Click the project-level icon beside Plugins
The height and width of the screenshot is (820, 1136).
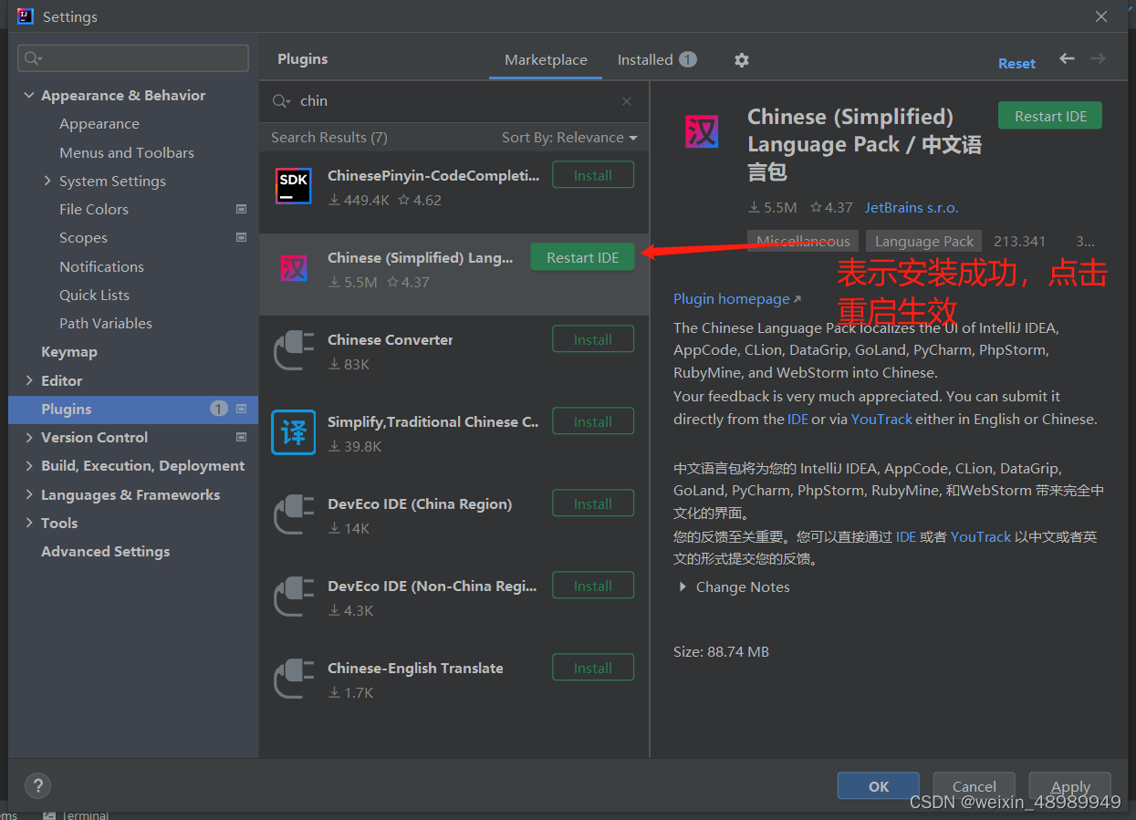click(x=242, y=409)
